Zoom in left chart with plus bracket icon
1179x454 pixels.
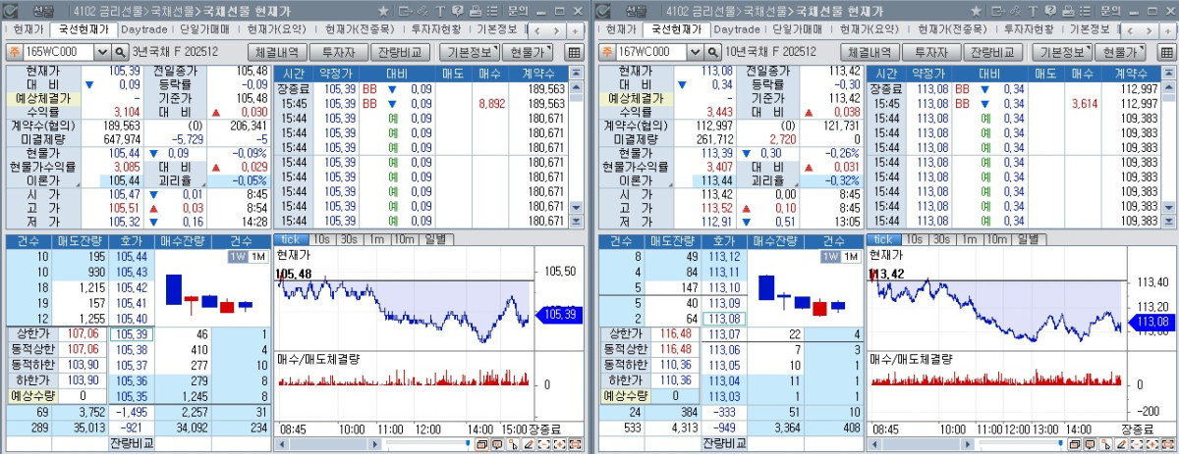tap(559, 444)
